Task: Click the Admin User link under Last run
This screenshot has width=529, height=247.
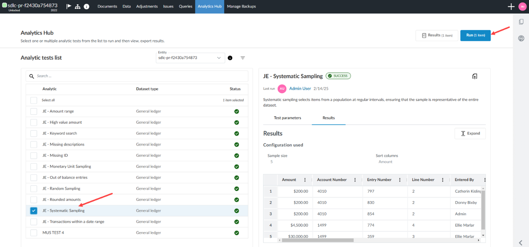Action: [x=300, y=88]
